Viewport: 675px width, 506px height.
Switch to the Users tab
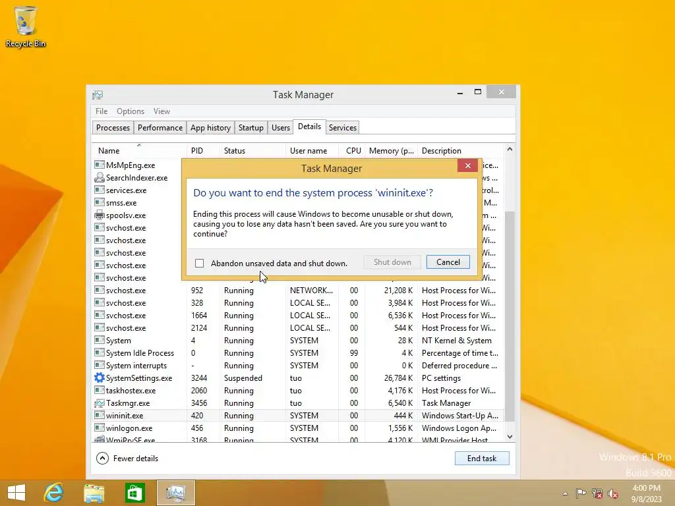[x=281, y=127]
